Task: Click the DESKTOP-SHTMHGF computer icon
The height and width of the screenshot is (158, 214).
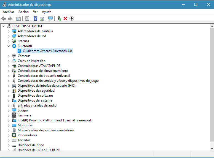Action: (x=9, y=26)
